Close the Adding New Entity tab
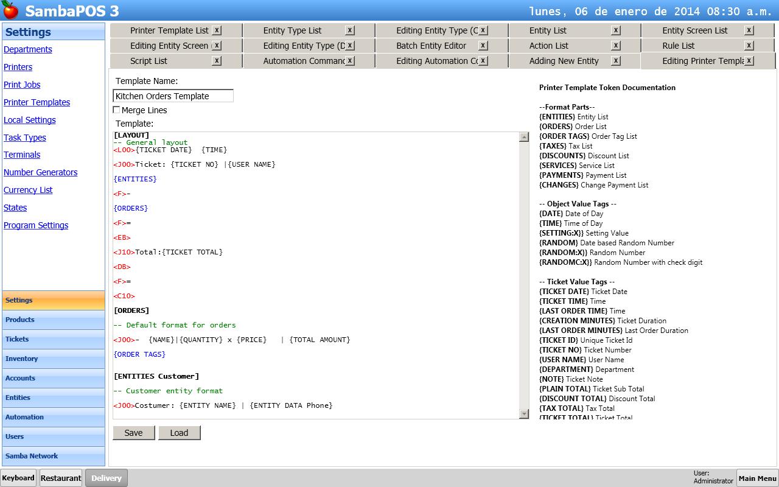Screen dimensions: 779x487 click(616, 61)
